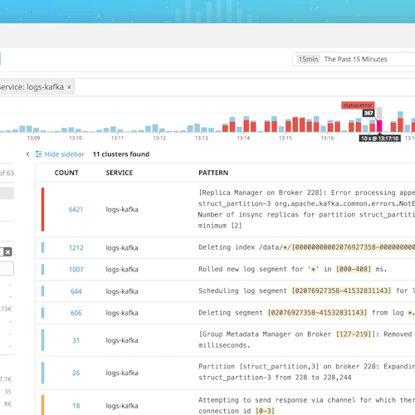Screen dimensions: 415x415
Task: Open the cluster with count 6421
Action: click(x=76, y=209)
